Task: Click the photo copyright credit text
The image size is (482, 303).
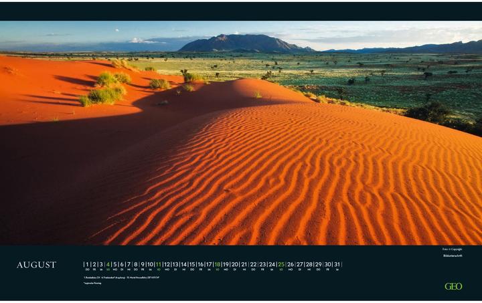Action: click(x=452, y=249)
